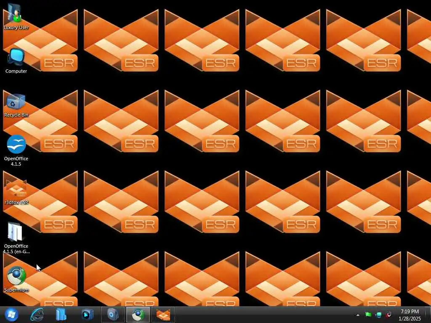Open the clock showing 7:19 PM
Screen dimensions: 431x323
tap(410, 315)
